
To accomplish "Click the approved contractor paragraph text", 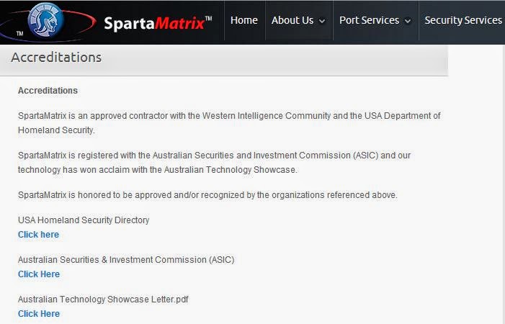I will click(229, 123).
